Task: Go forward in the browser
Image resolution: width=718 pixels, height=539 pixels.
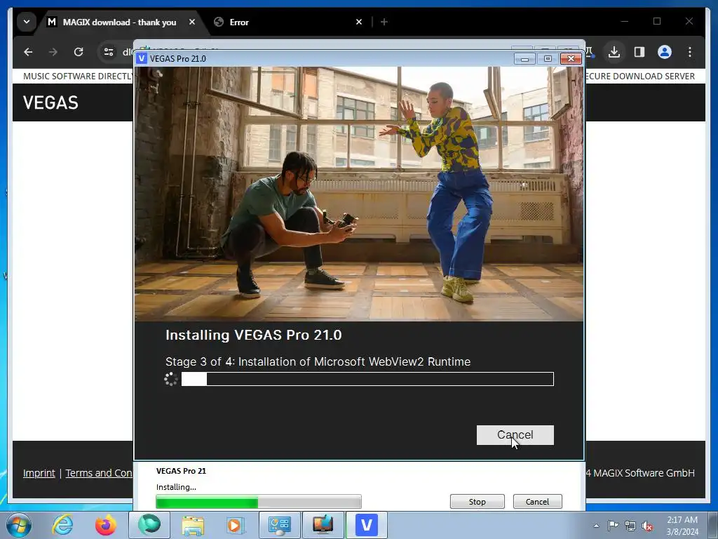Action: pyautogui.click(x=53, y=52)
